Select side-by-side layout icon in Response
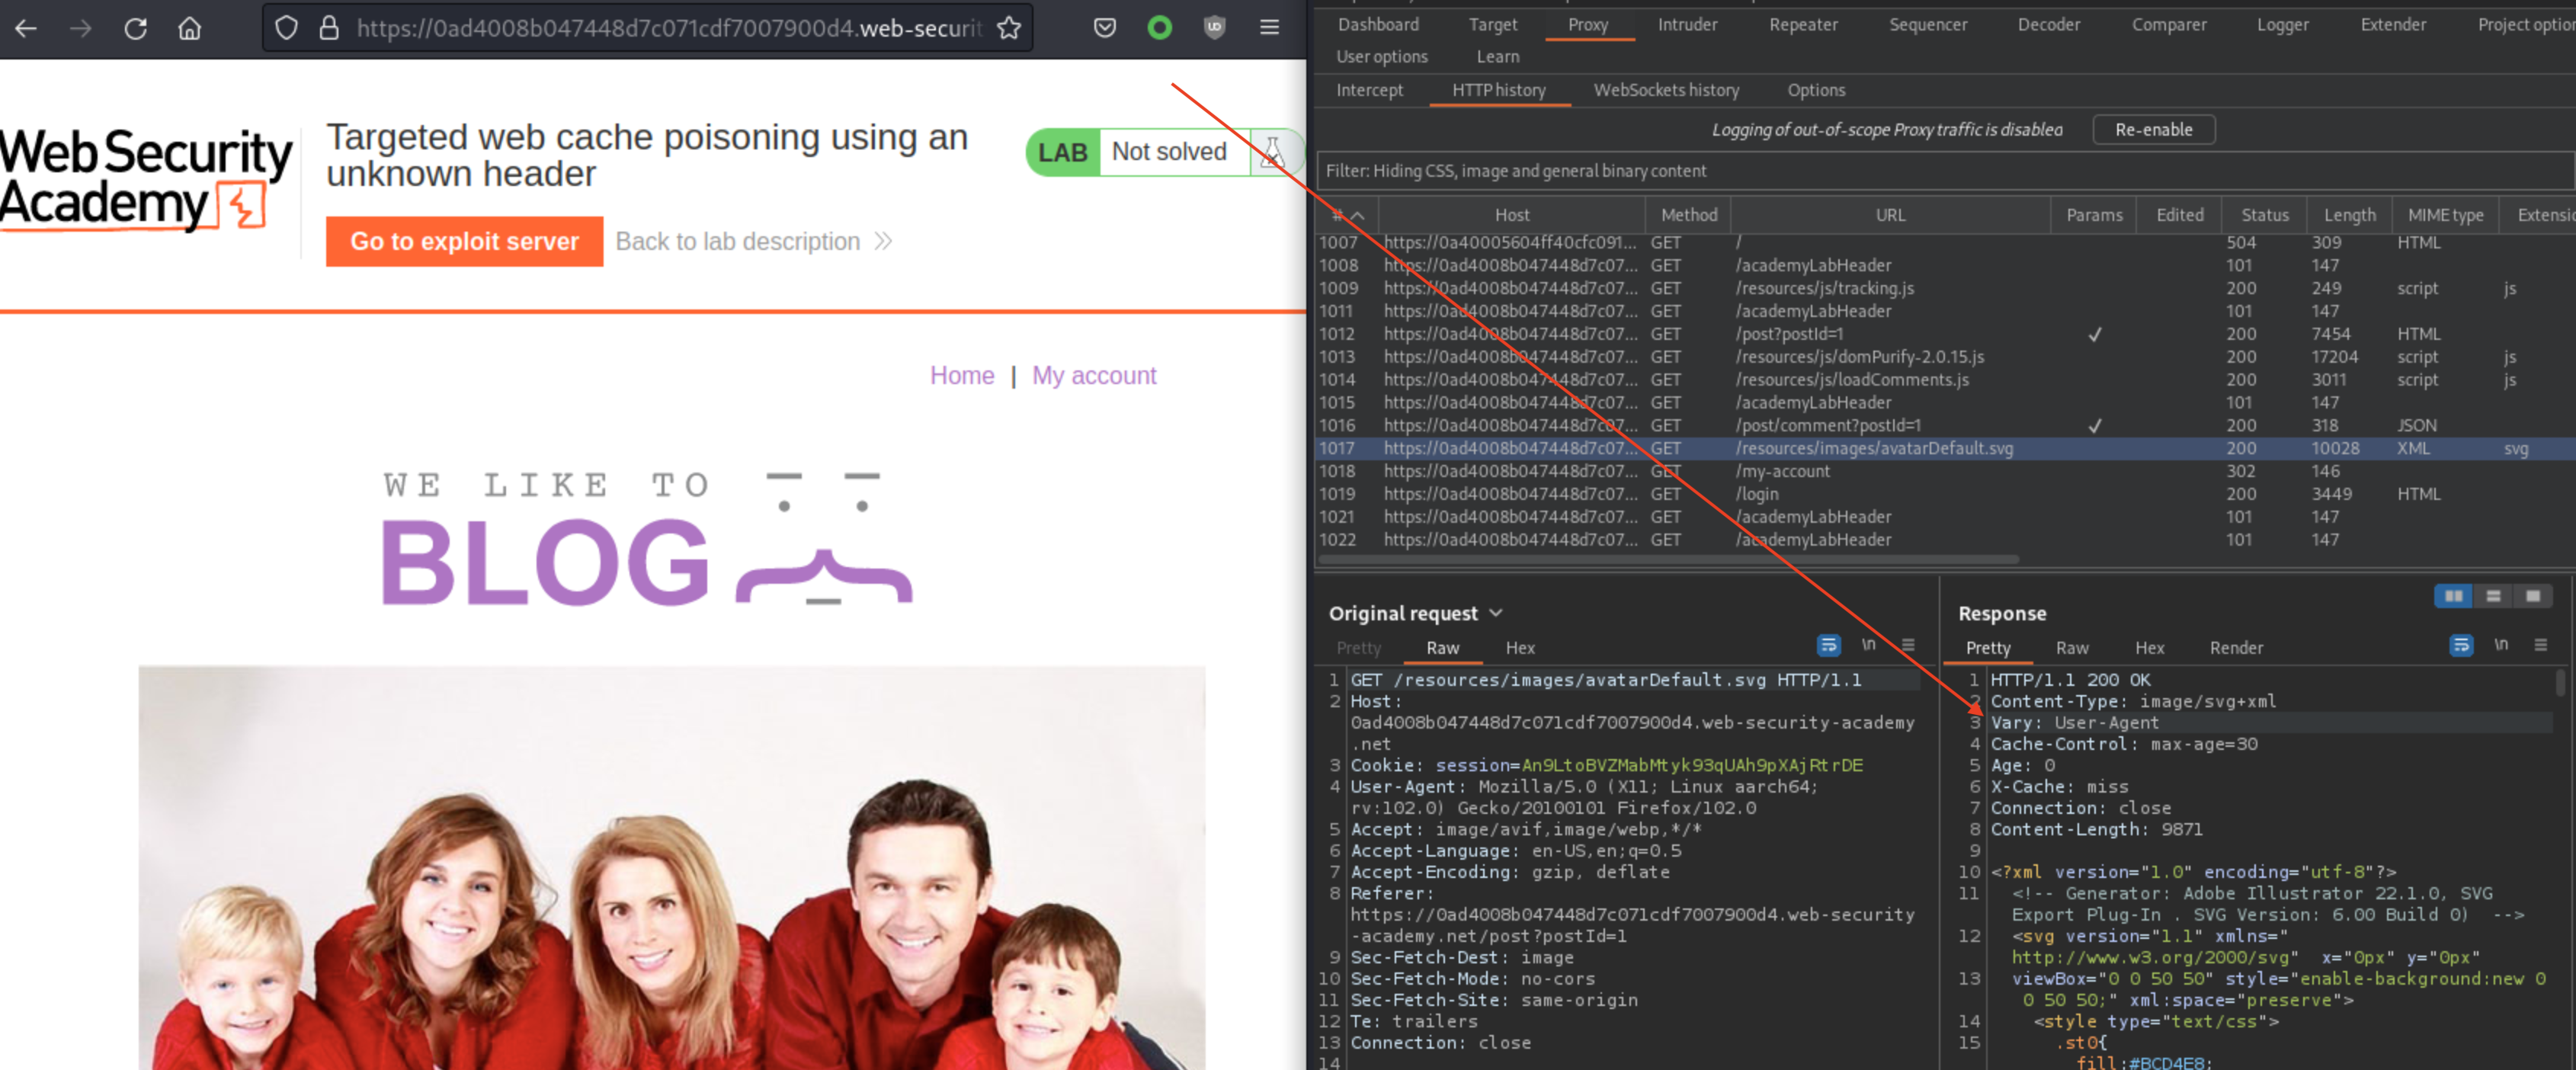This screenshot has width=2576, height=1070. [x=2453, y=596]
